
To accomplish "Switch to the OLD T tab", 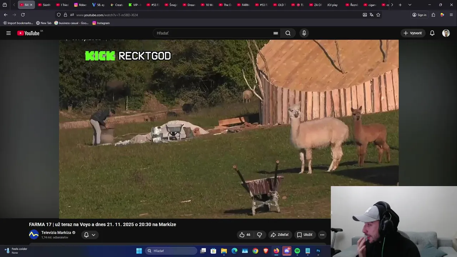I will tap(280, 5).
